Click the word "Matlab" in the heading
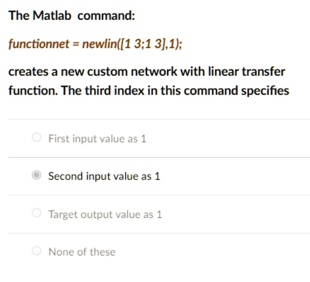This screenshot has height=282, width=310. click(52, 15)
